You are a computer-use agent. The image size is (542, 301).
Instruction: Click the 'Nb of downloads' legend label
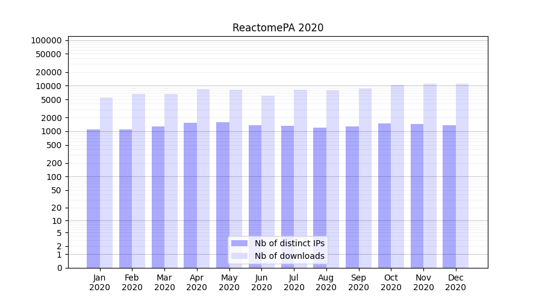[x=289, y=256]
